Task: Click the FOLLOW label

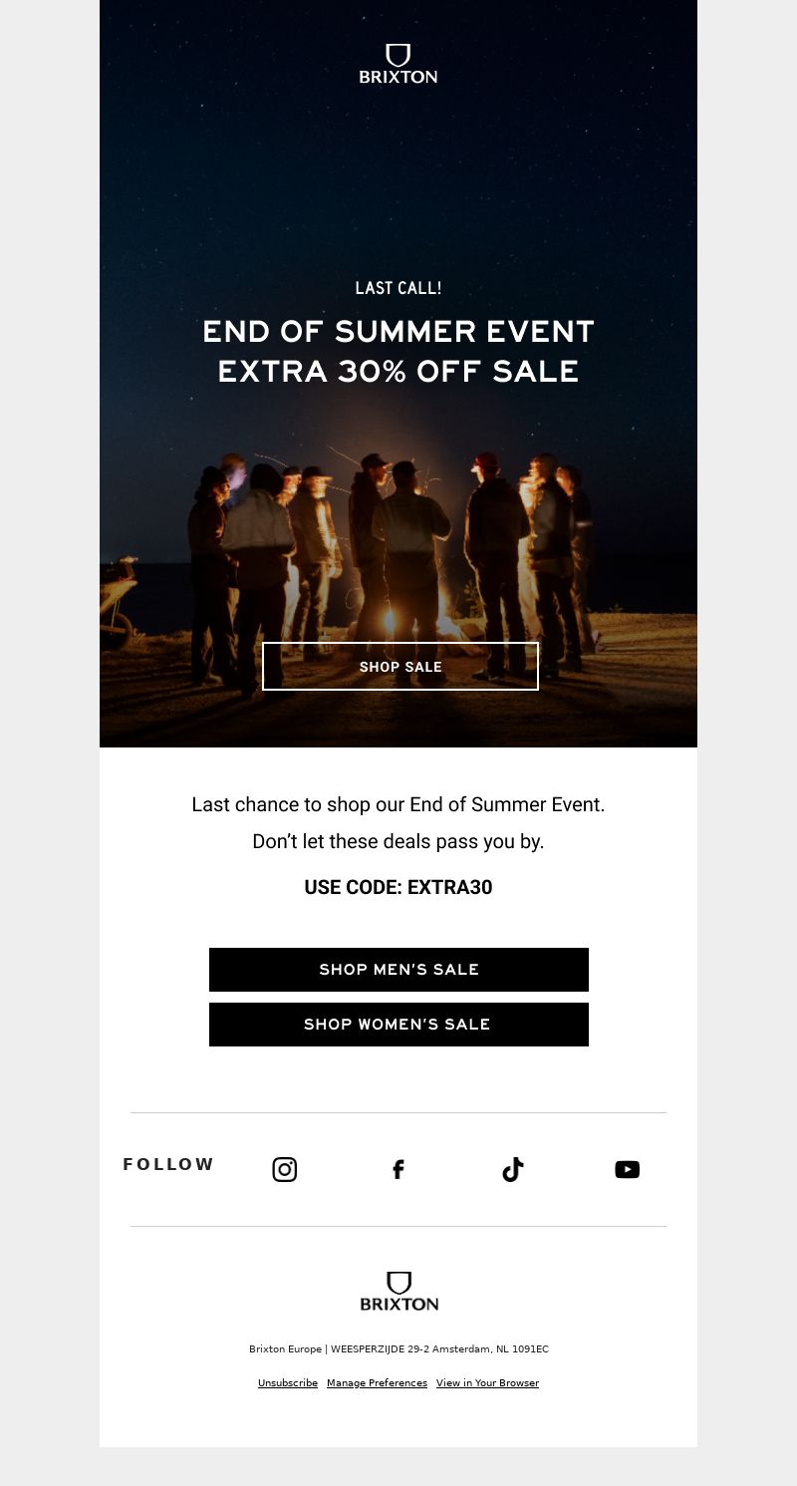Action: [168, 1164]
